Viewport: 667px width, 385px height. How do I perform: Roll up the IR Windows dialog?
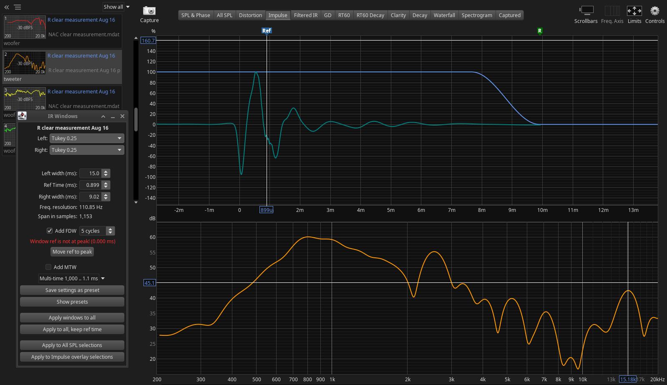click(x=103, y=116)
